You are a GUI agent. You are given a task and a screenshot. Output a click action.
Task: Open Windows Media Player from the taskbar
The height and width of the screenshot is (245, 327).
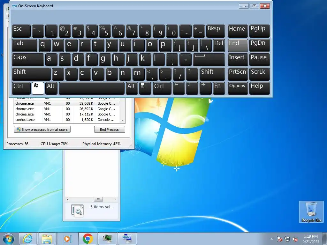point(67,239)
